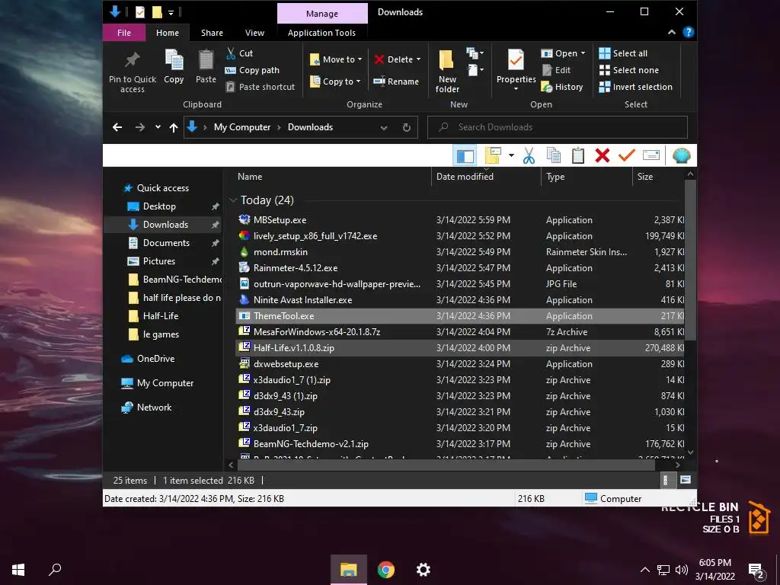Open the Move to dropdown
780x585 pixels.
pyautogui.click(x=336, y=59)
